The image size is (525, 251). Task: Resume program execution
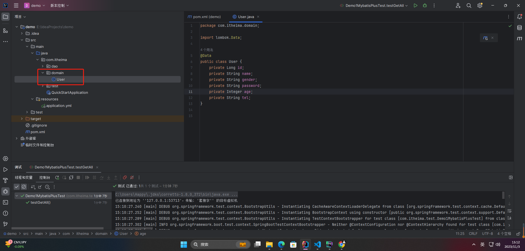[87, 177]
